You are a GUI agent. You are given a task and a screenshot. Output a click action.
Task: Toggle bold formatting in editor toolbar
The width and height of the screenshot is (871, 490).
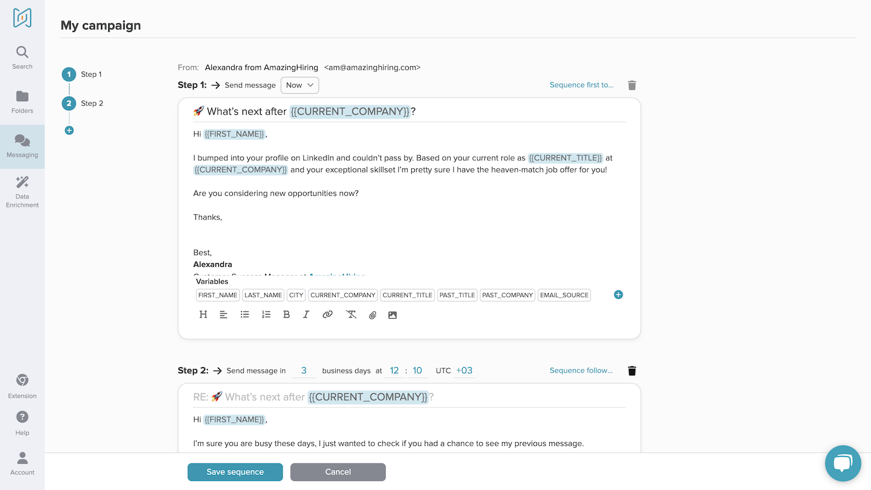tap(287, 315)
